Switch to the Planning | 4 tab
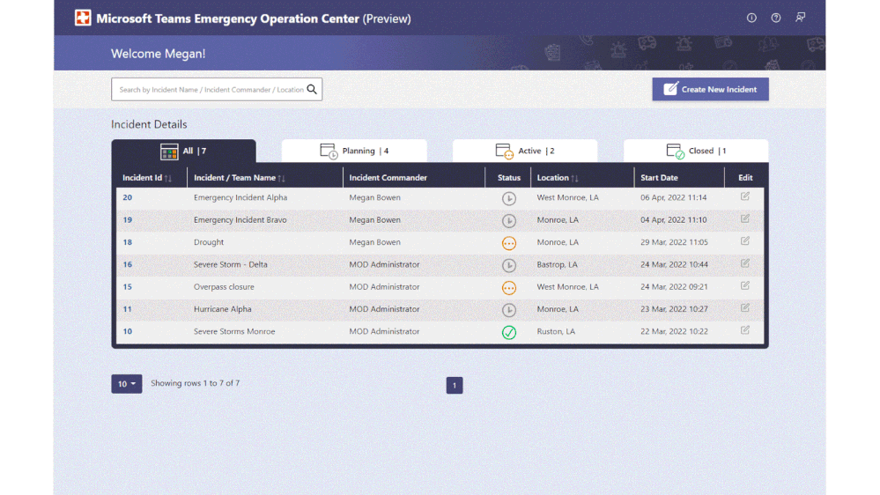 [354, 151]
